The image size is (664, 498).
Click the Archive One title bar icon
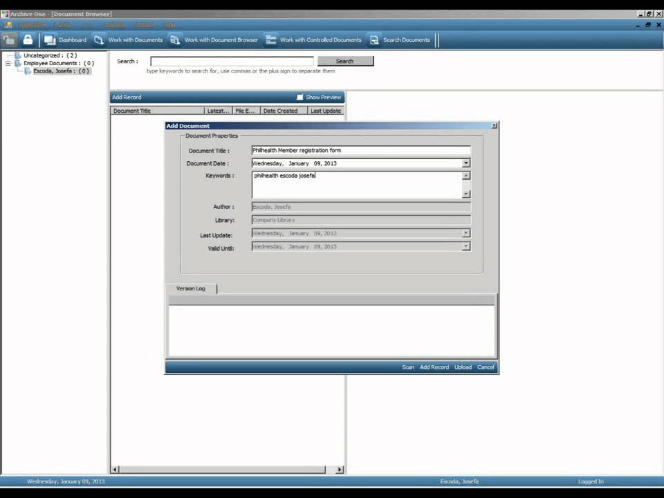5,14
